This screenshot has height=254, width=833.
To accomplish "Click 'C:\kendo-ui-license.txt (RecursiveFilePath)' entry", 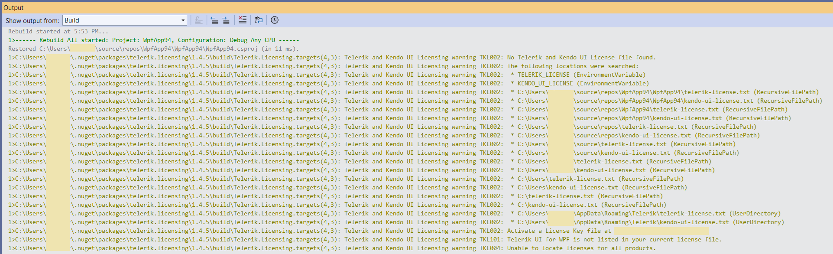I will coord(592,205).
